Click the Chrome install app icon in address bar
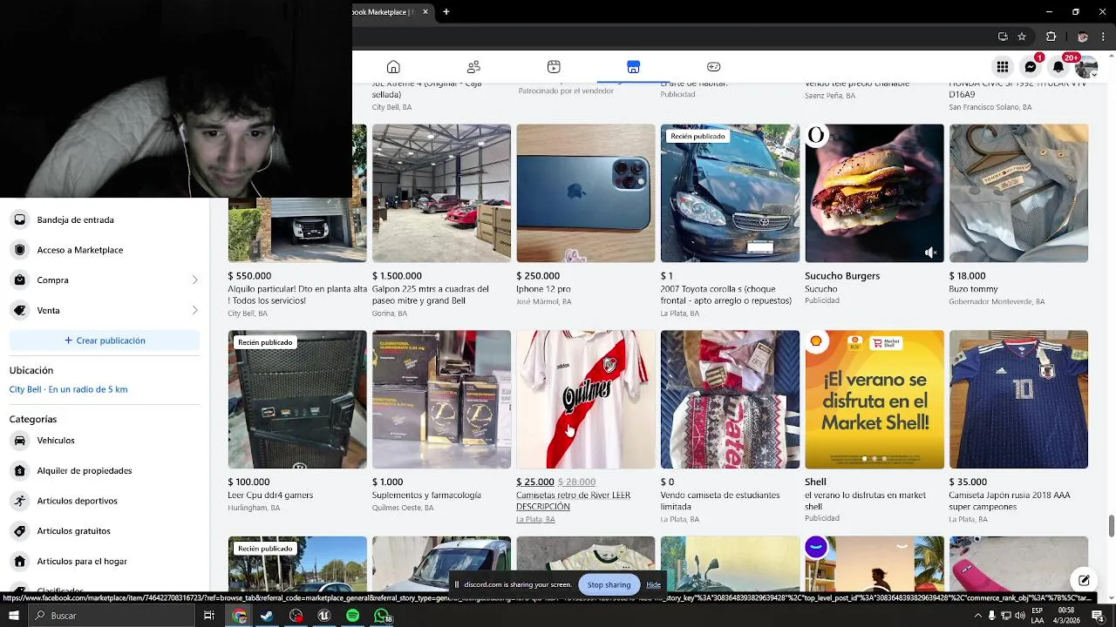Viewport: 1116px width, 627px height. click(1003, 37)
